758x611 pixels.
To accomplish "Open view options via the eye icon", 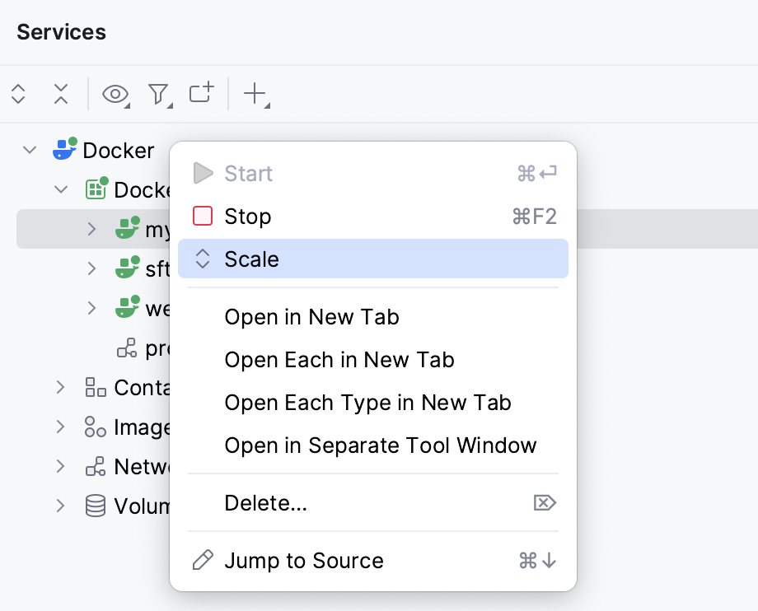I will coord(114,94).
